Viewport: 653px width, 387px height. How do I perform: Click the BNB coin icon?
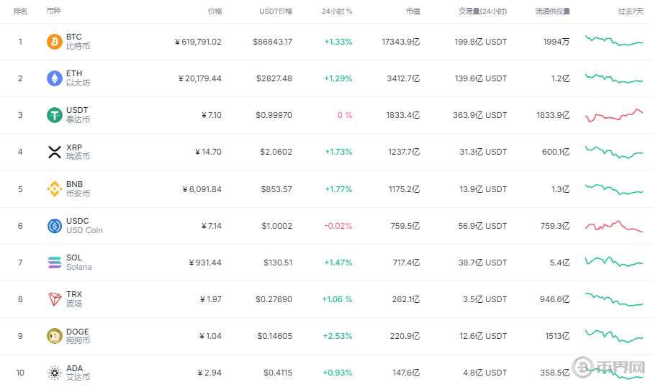54,189
